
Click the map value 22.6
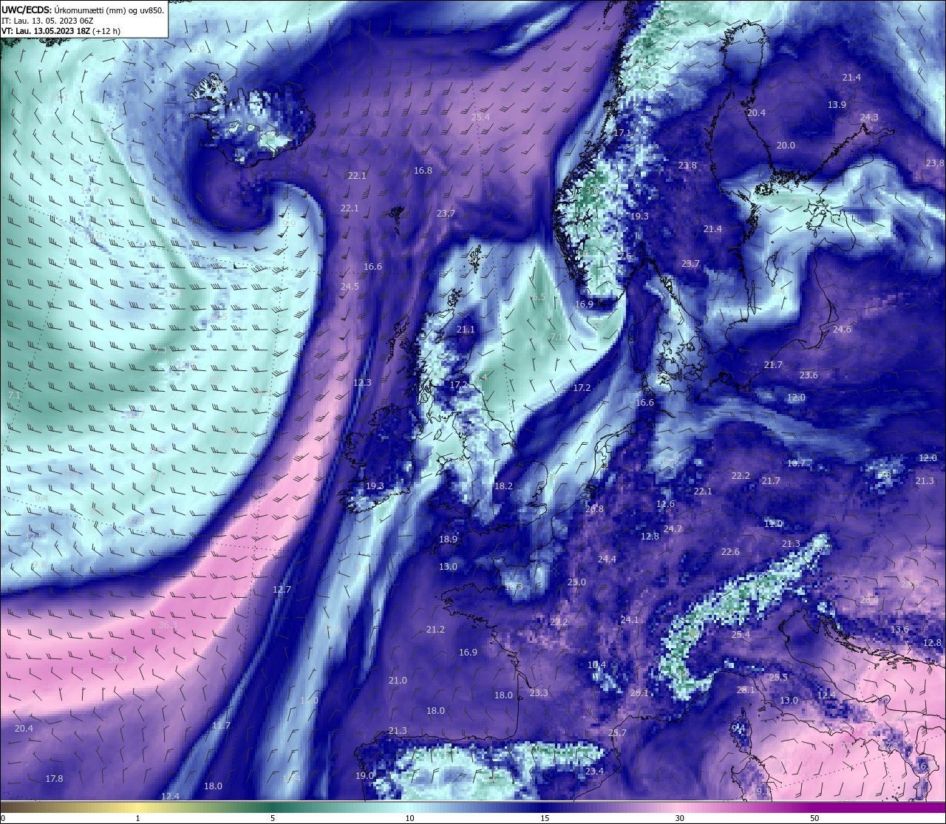pyautogui.click(x=730, y=552)
